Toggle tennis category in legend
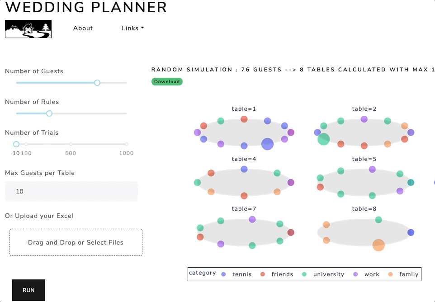The width and height of the screenshot is (435, 302). click(236, 274)
